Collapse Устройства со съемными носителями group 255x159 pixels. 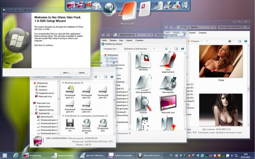point(63,116)
